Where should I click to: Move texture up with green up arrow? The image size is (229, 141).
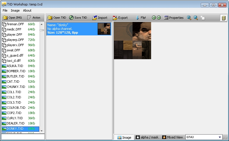coord(154,18)
